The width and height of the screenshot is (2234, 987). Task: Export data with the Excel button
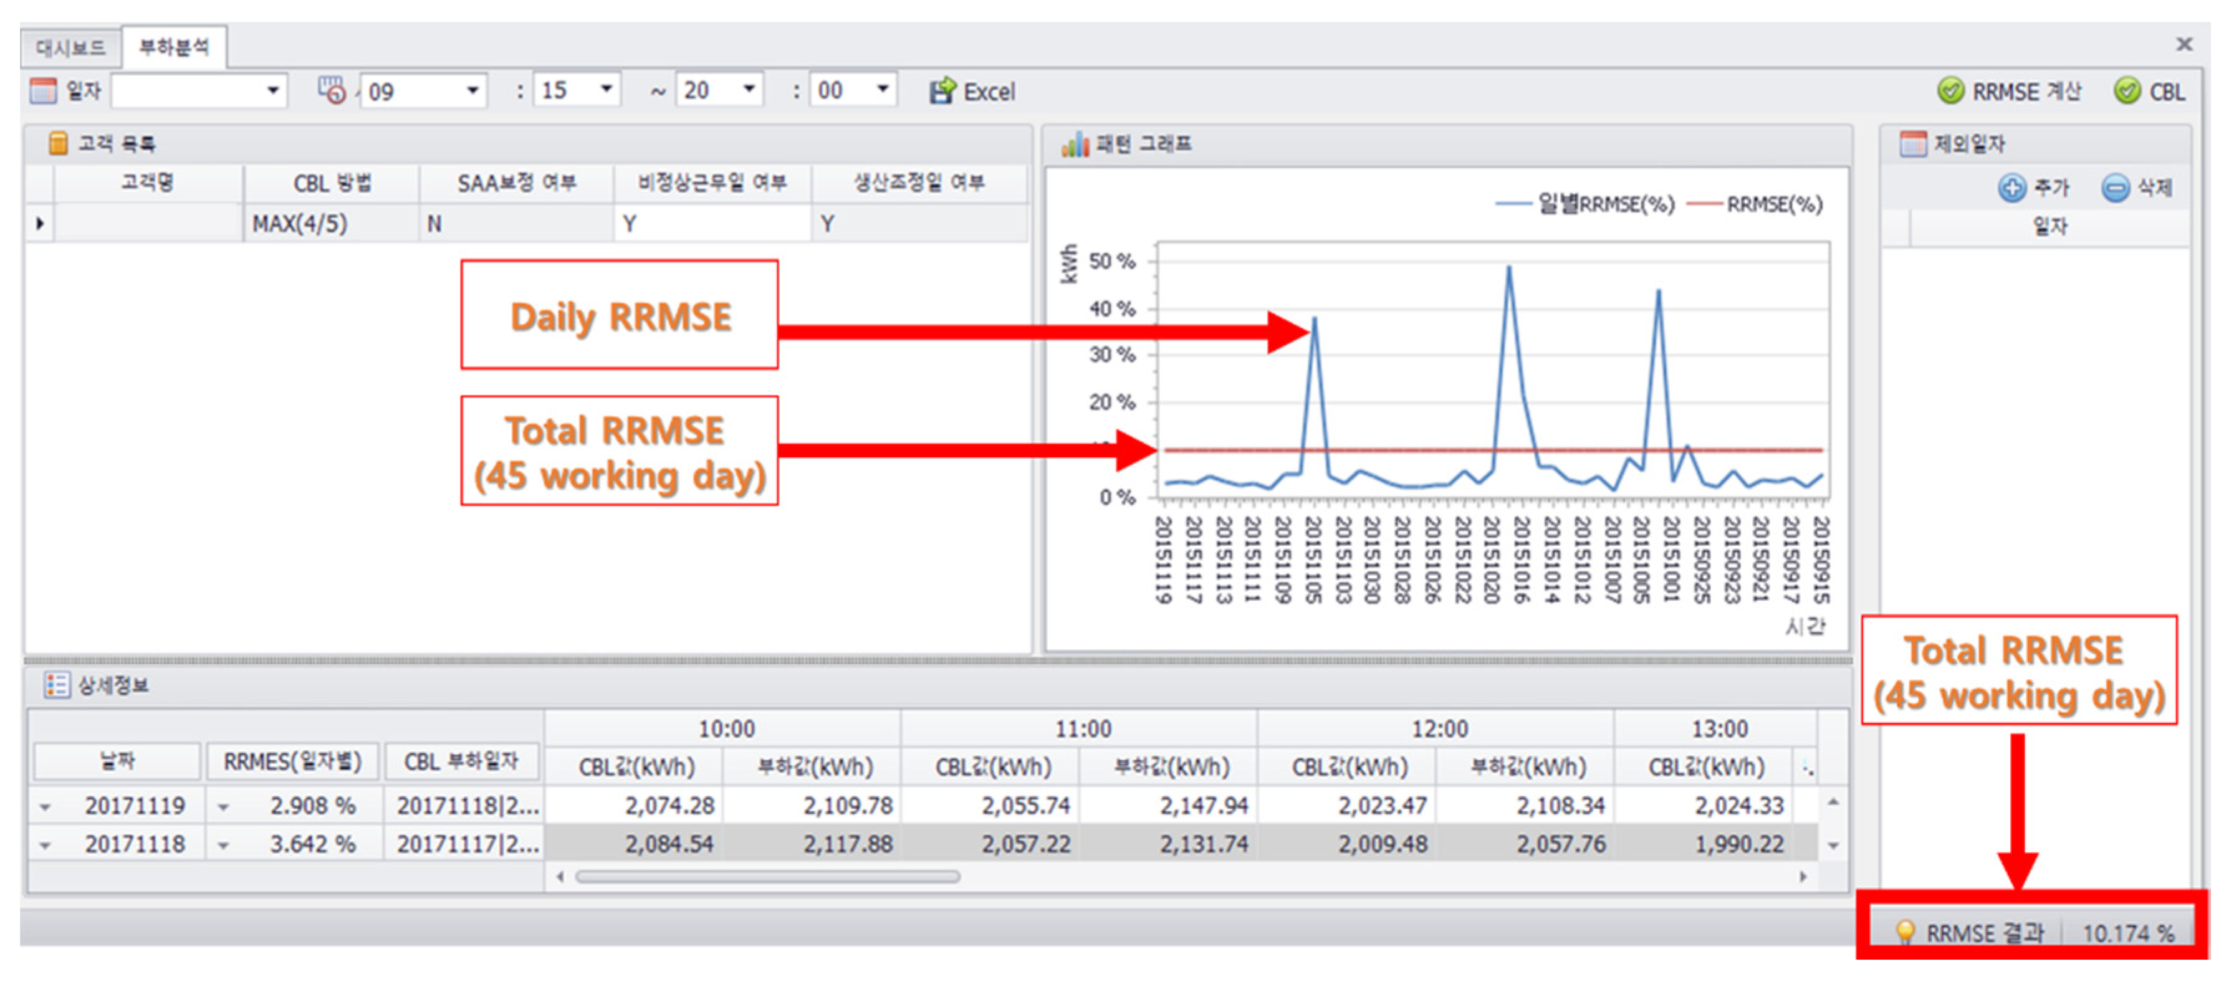[972, 91]
